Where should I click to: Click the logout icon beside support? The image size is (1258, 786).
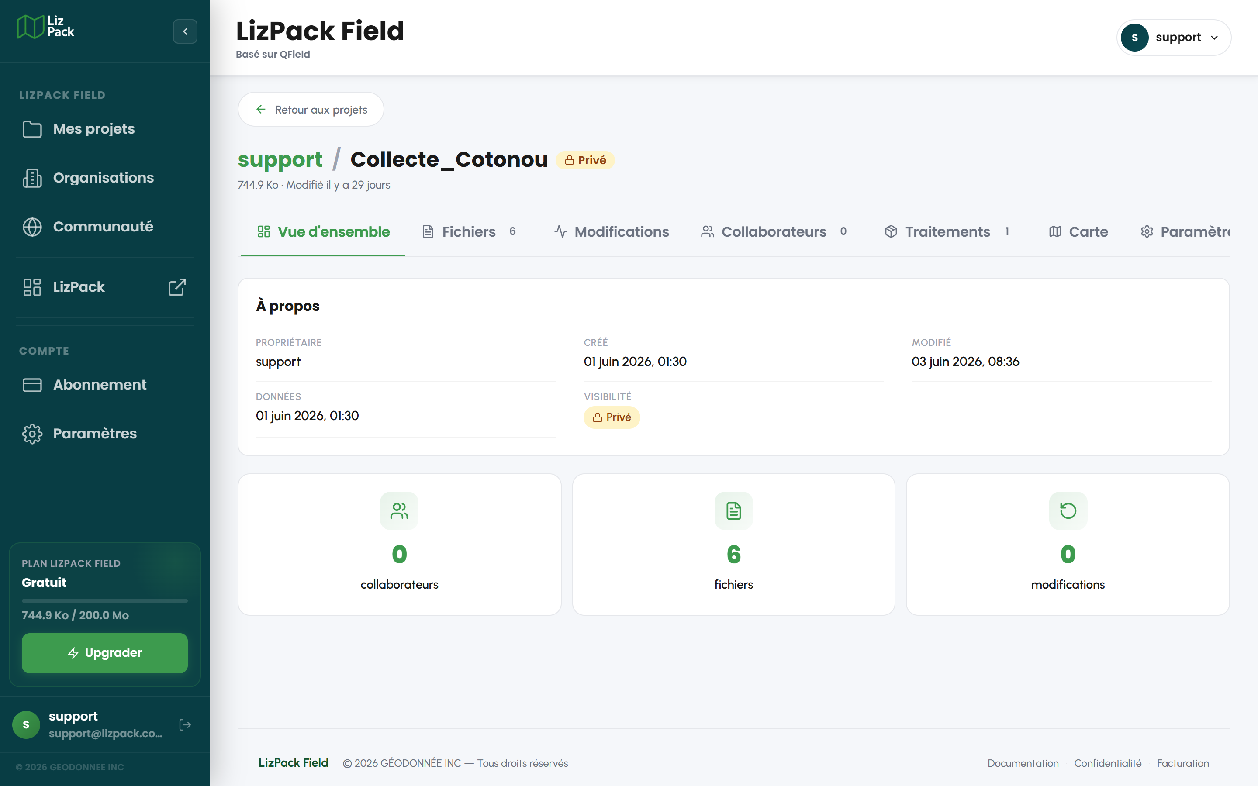tap(185, 725)
